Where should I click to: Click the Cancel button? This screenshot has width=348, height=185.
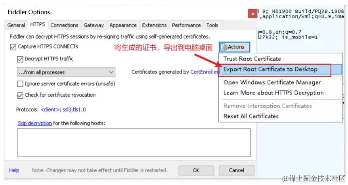pyautogui.click(x=236, y=170)
